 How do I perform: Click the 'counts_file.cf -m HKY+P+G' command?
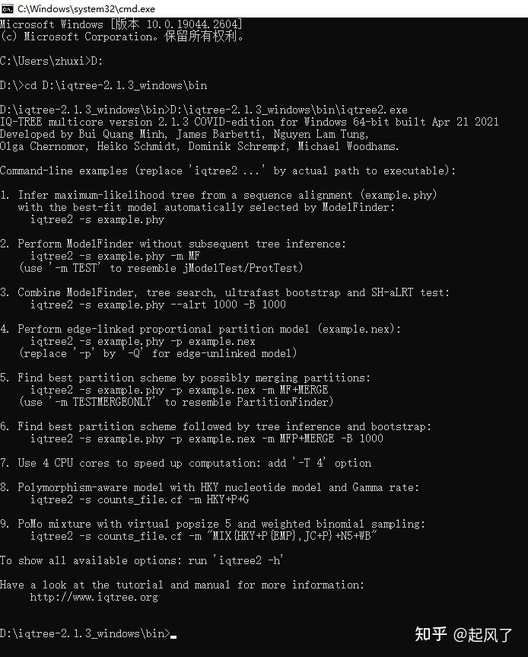coord(139,499)
